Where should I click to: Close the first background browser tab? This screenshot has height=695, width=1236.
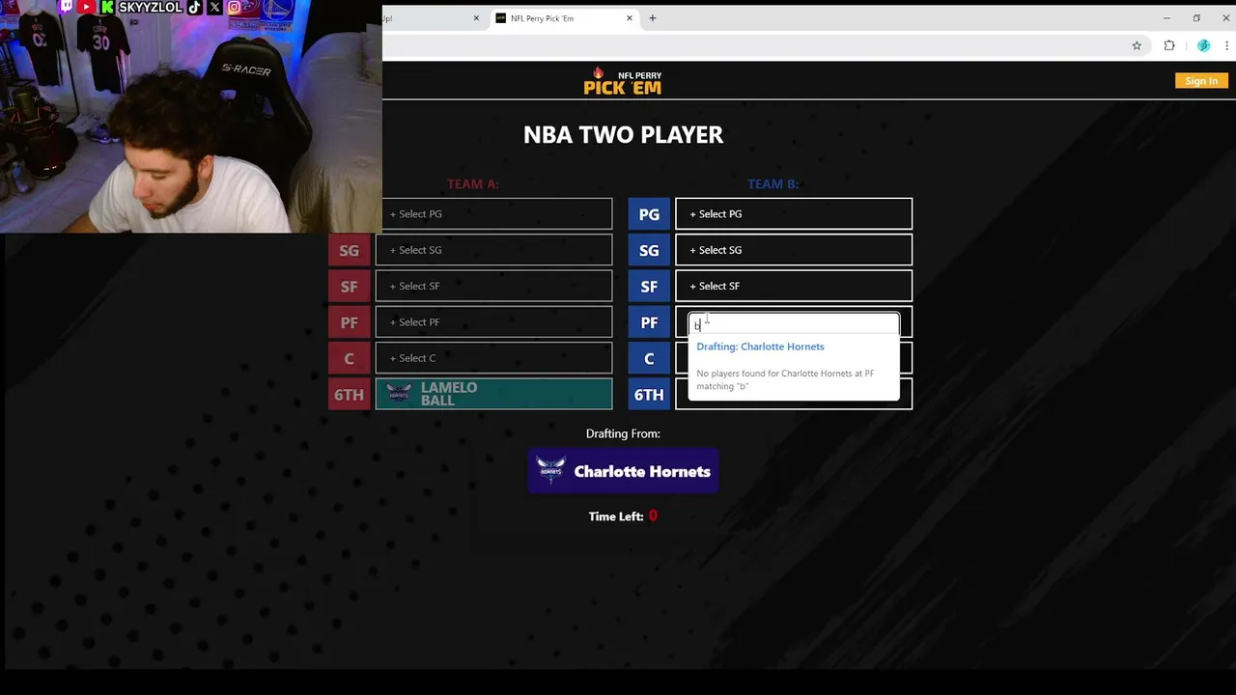click(475, 18)
